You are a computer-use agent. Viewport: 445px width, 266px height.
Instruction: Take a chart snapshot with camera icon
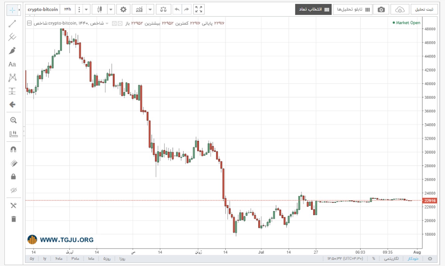(x=381, y=10)
